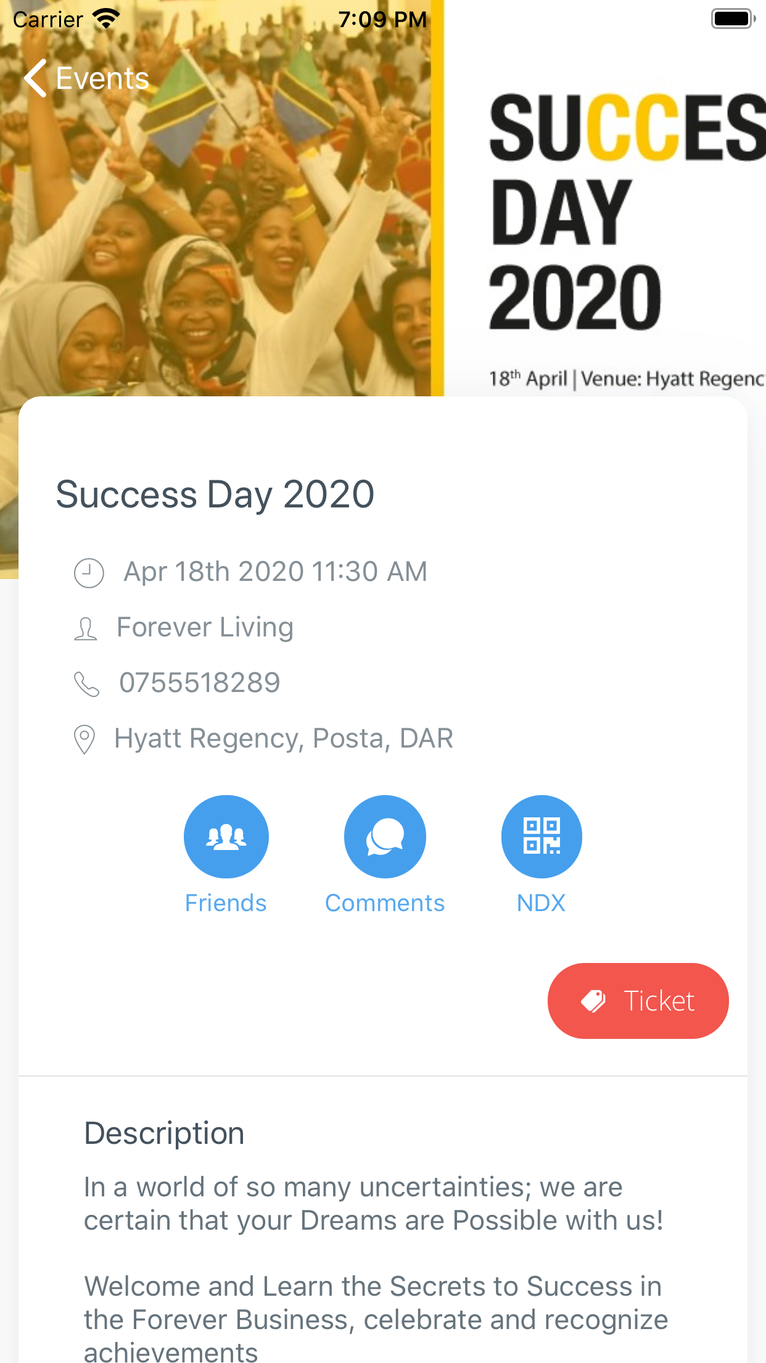Screen dimensions: 766x1363
Task: Go back to Events list
Action: coord(102,78)
